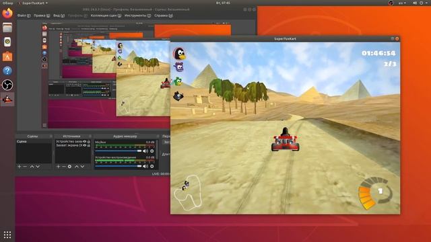Undock the Сцены panel with header button

[51, 136]
